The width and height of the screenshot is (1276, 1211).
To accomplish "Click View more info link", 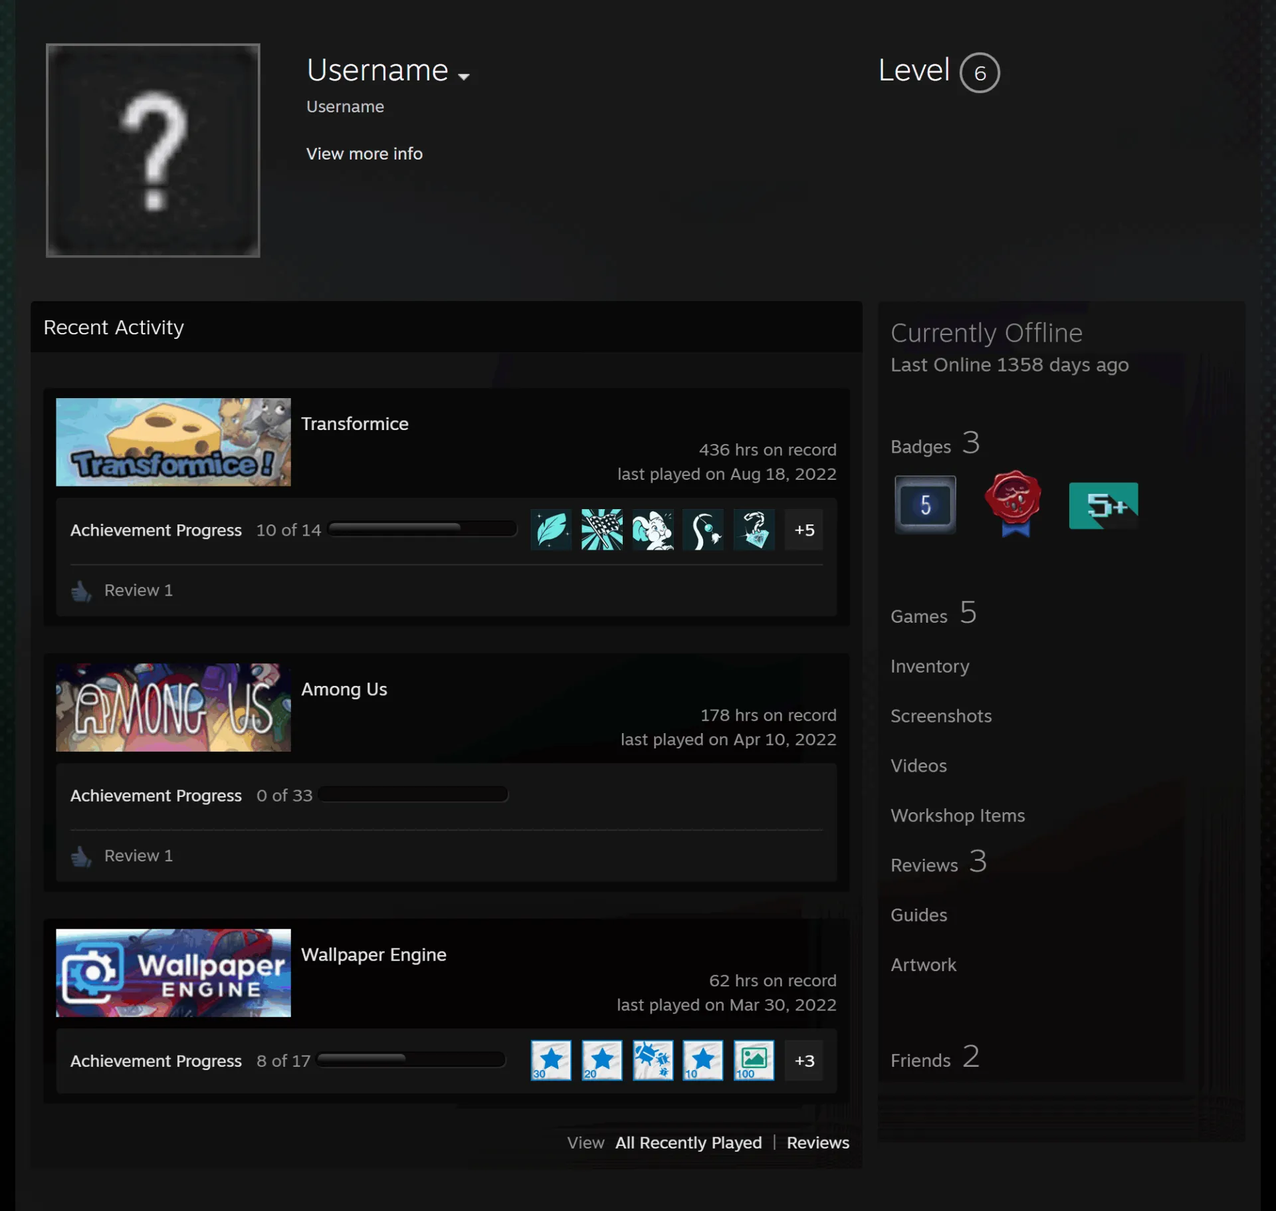I will (364, 154).
